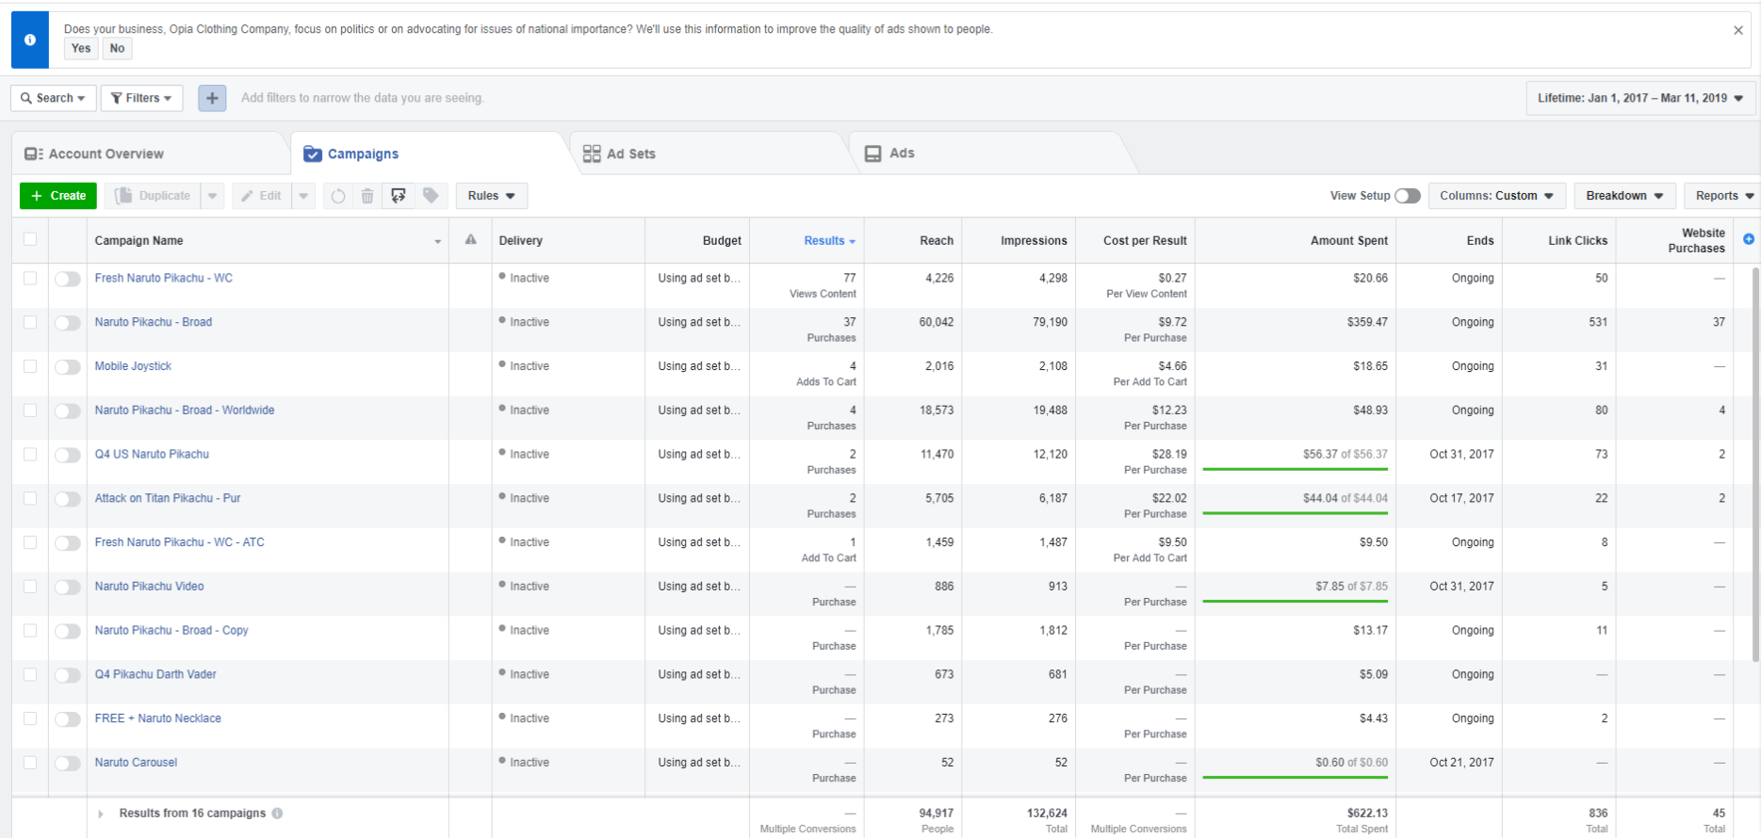Sort by Link Clicks column header
This screenshot has width=1761, height=838.
pyautogui.click(x=1559, y=241)
